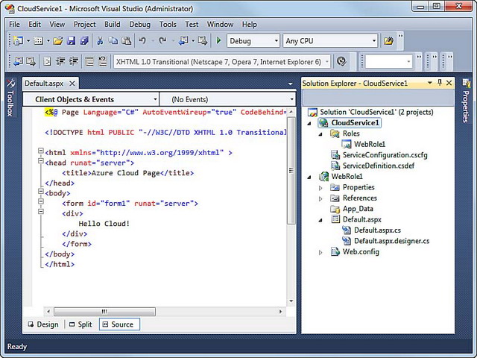Open the Toolbox side panel
Screen dimensions: 477x358
10,98
